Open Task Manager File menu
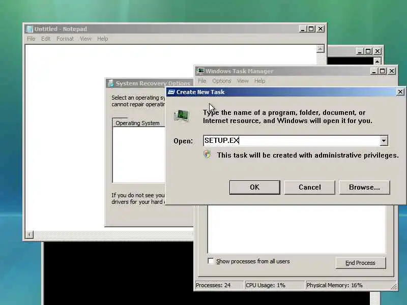The height and width of the screenshot is (305, 407). pyautogui.click(x=202, y=81)
